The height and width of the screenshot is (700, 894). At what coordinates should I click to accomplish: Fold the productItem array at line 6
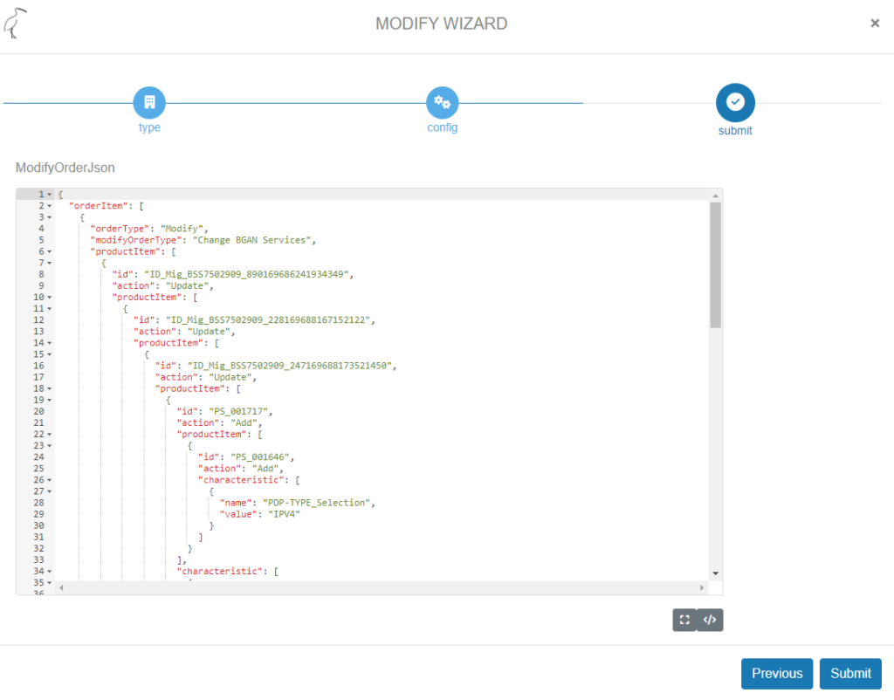(x=50, y=251)
